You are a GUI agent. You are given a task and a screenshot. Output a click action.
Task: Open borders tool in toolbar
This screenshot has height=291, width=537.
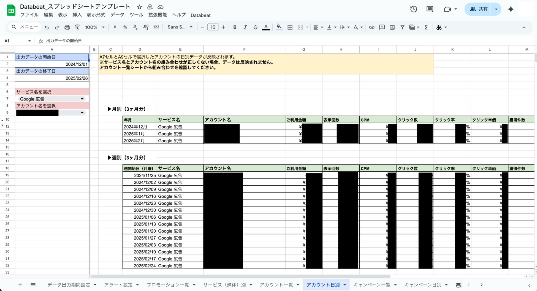290,27
